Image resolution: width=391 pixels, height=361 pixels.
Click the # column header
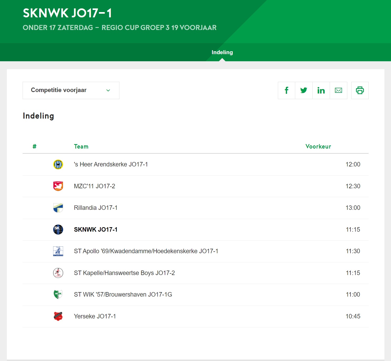pos(34,146)
